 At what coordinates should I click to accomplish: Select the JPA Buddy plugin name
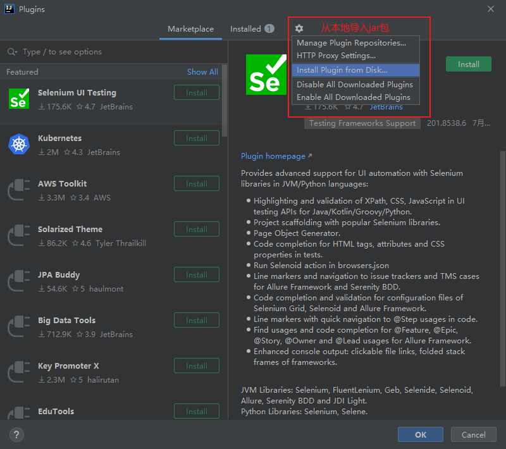click(x=59, y=275)
